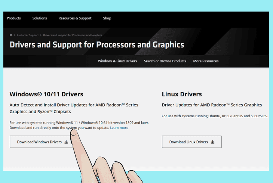Screen dimensions: 273x183
Task: Open Customer Support breadcrumb link
Action: (28, 35)
